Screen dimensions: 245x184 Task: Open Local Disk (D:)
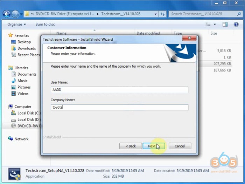pyautogui.click(x=29, y=120)
